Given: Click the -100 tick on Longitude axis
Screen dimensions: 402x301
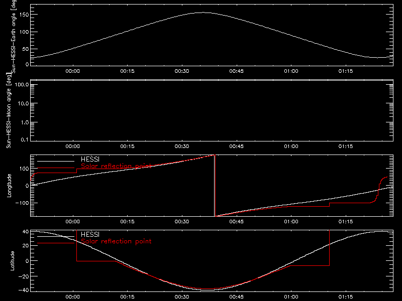Looking at the screenshot, I should pyautogui.click(x=22, y=203).
